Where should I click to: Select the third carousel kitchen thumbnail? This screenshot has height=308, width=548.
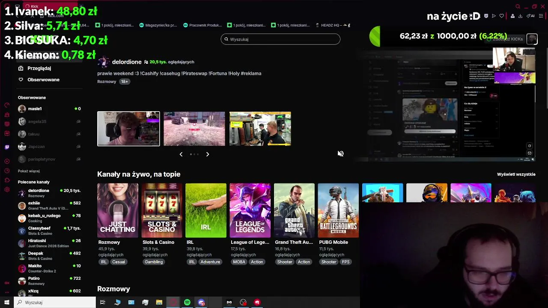(x=260, y=129)
